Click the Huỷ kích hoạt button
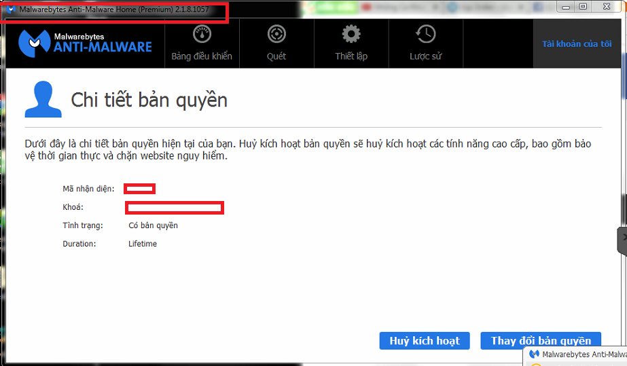Image resolution: width=627 pixels, height=366 pixels. point(425,341)
